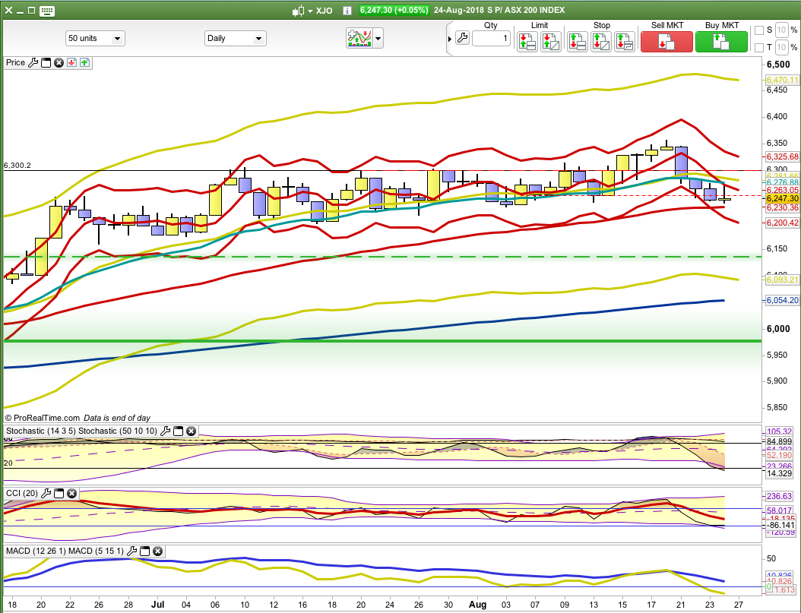Maximize the Price panel window icon

[x=46, y=63]
